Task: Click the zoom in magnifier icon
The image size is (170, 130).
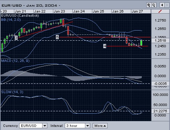Action: coord(149,5)
